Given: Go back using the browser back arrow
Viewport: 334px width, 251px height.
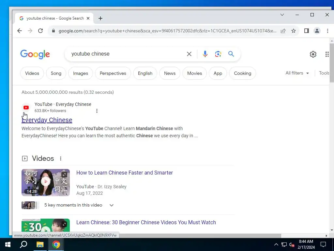Looking at the screenshot, I should pyautogui.click(x=19, y=31).
